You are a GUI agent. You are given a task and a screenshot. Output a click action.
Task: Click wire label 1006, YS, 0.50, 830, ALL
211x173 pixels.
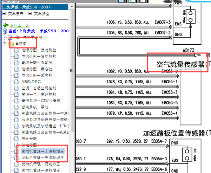pos(128,22)
